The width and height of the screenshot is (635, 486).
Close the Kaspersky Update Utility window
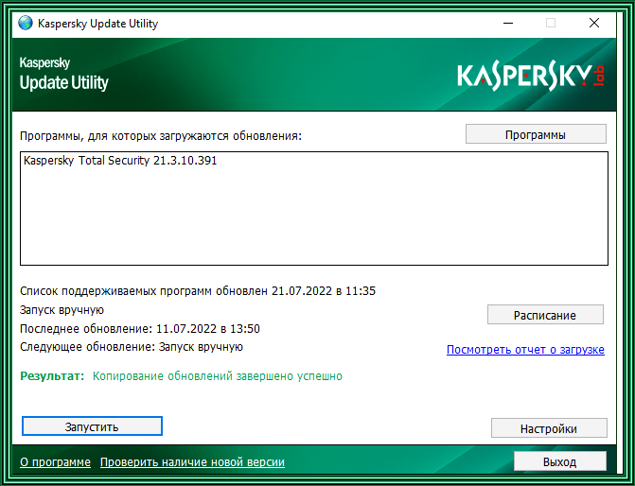point(594,23)
